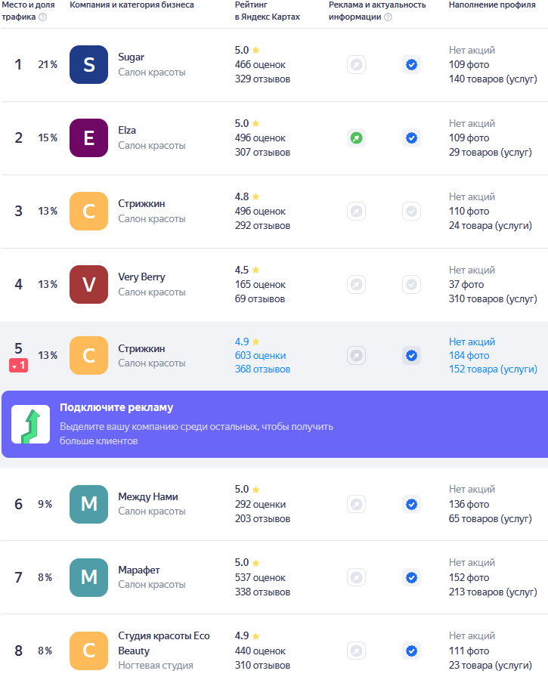Click the grey advertising icon for Sugar
This screenshot has width=548, height=680.
356,65
